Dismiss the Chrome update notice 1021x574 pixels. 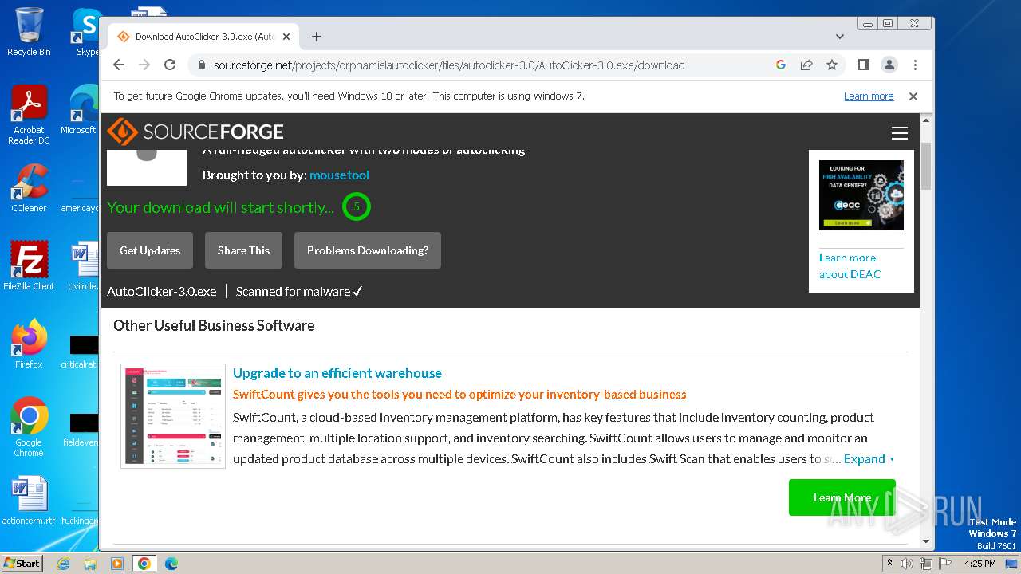913,96
